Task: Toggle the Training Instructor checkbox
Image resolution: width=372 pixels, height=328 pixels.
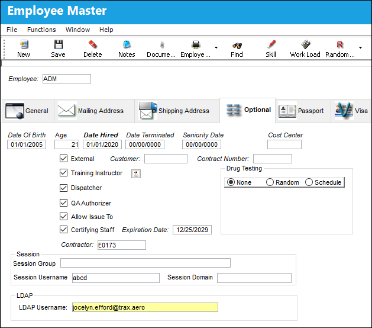Action: (64, 173)
